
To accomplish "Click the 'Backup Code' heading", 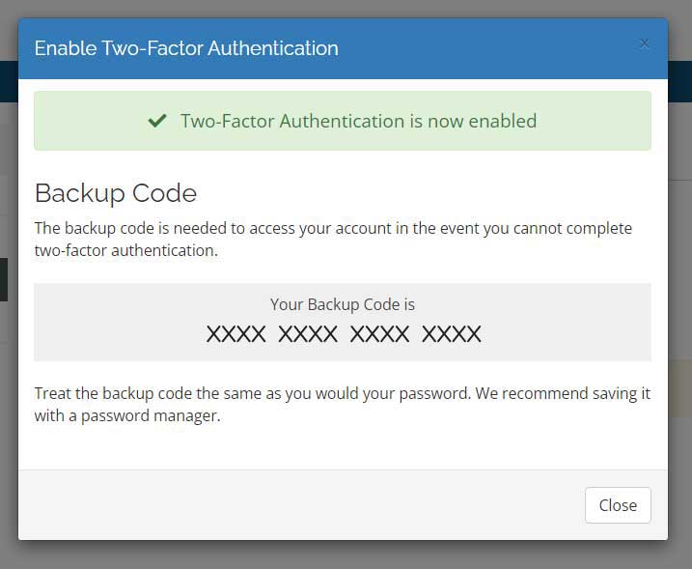I will pyautogui.click(x=116, y=193).
